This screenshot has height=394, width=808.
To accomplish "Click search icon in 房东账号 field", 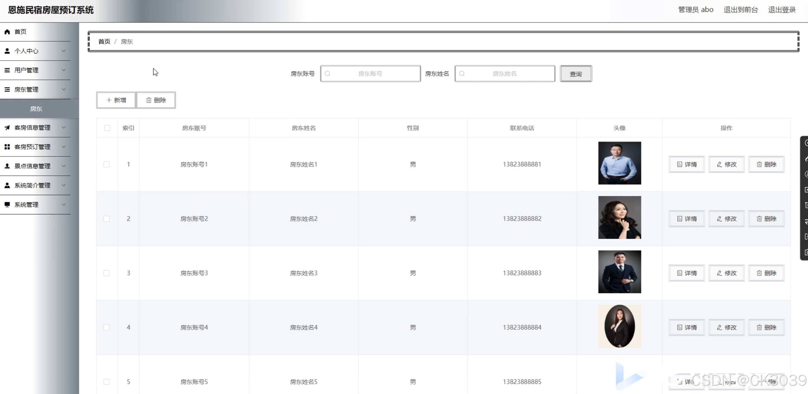I will 328,74.
